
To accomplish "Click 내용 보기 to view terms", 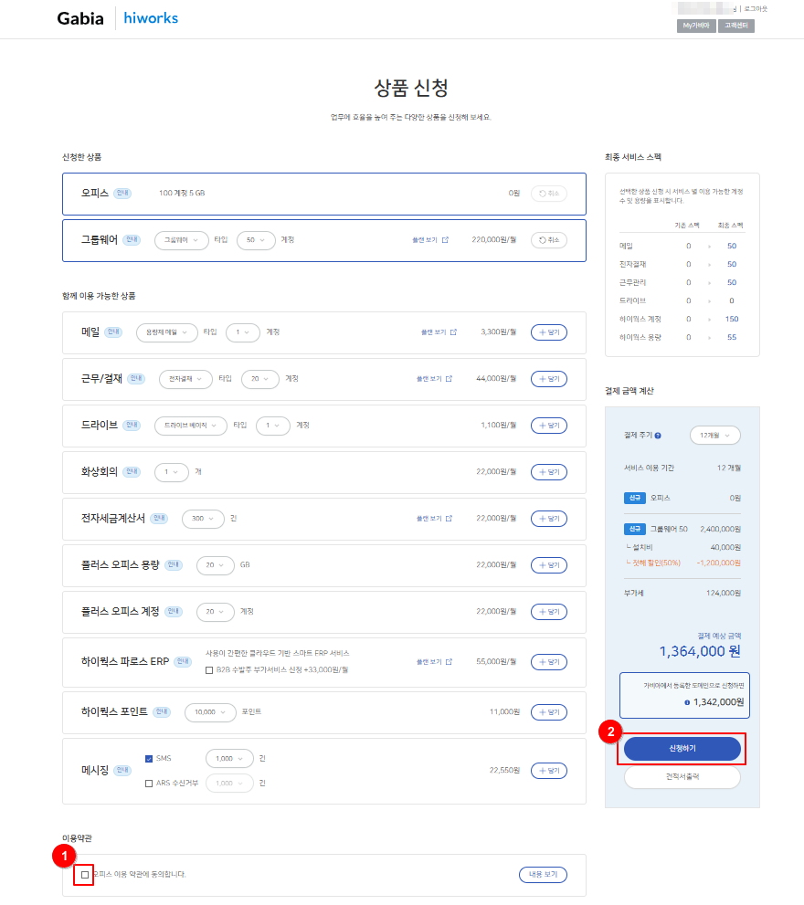I will (x=543, y=875).
